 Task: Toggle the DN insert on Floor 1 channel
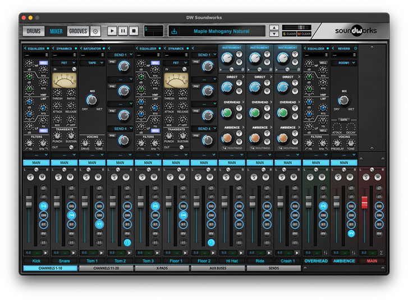(x=183, y=215)
